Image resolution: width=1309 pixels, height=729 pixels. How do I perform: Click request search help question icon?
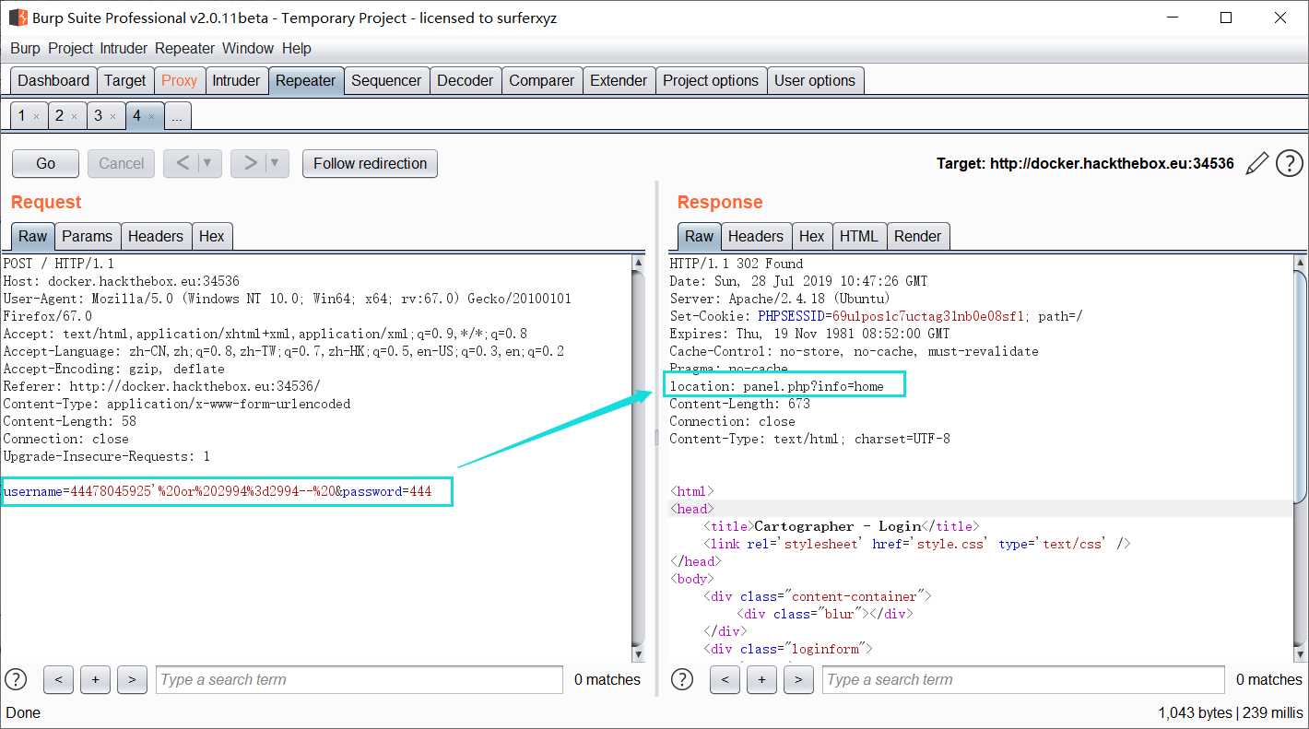pyautogui.click(x=16, y=679)
